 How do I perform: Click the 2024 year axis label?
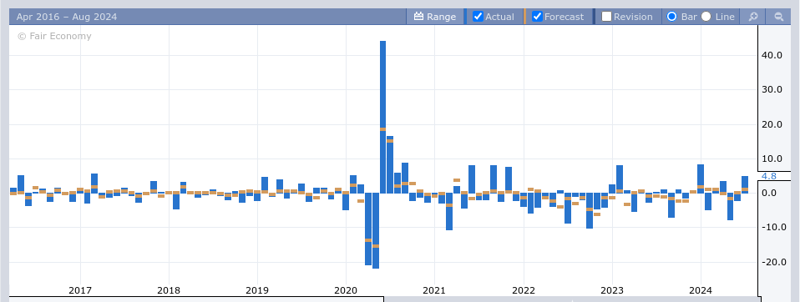[x=701, y=290]
